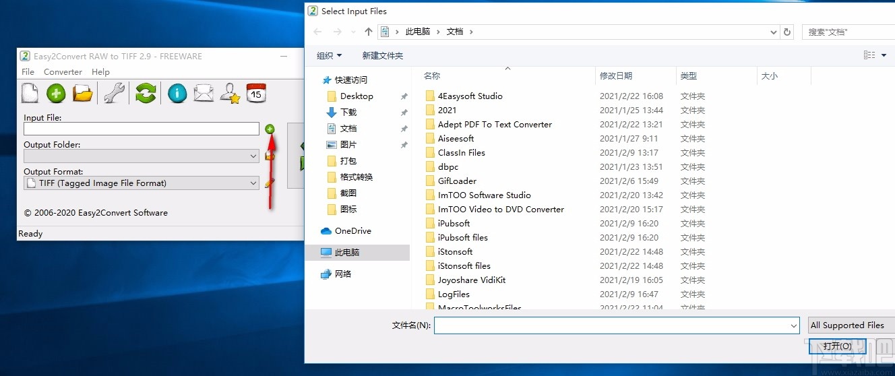Image resolution: width=895 pixels, height=376 pixels.
Task: Select Adept PDF To Text Converter folder
Action: pos(495,125)
